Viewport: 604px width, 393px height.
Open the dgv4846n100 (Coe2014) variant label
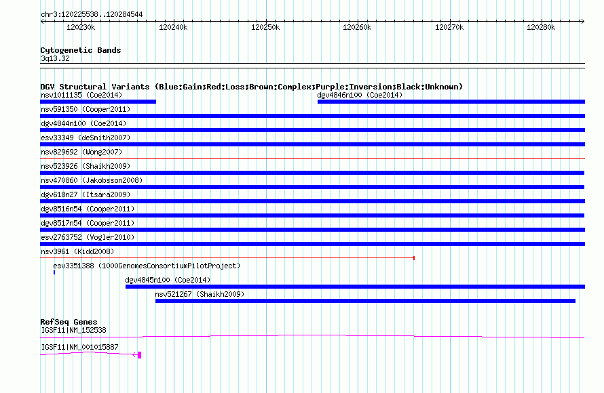[x=360, y=95]
